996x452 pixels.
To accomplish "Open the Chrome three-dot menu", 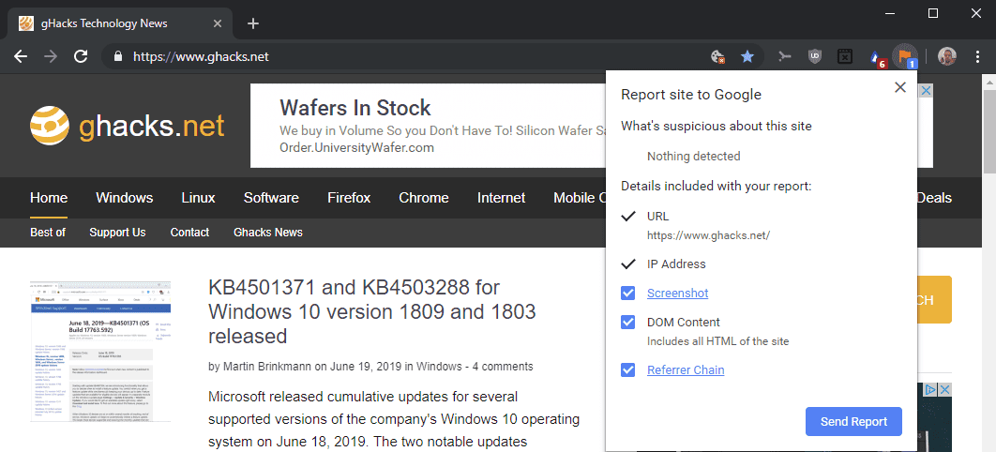I will click(977, 56).
